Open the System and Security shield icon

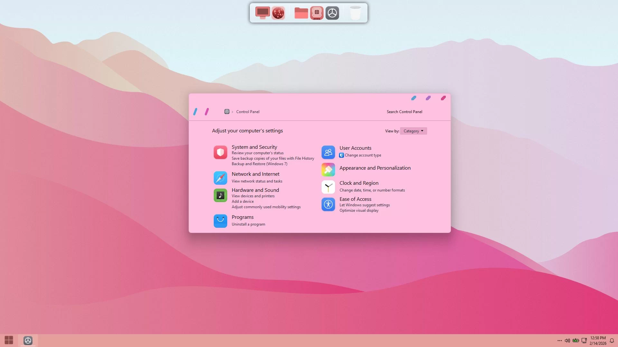point(220,152)
